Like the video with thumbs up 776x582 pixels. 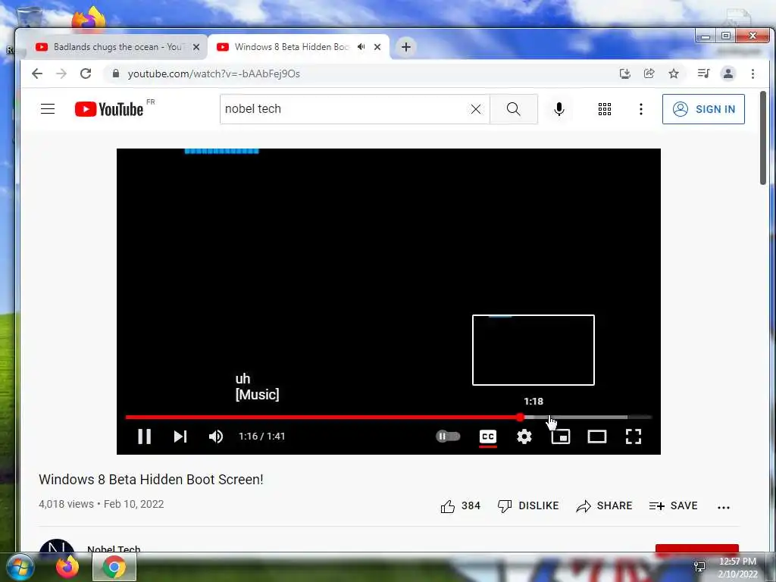pos(460,505)
